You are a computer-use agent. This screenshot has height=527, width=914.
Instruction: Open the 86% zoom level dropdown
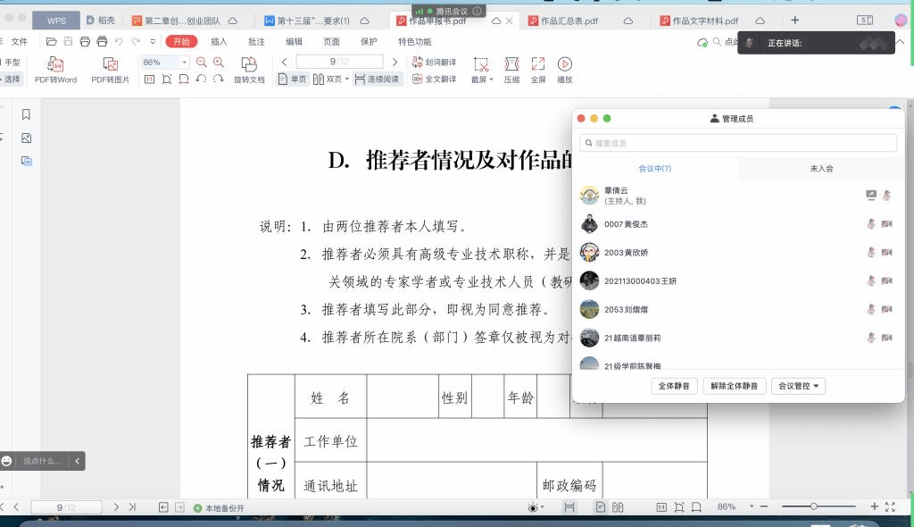click(184, 63)
